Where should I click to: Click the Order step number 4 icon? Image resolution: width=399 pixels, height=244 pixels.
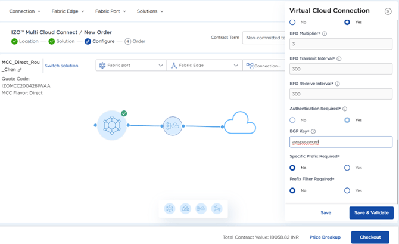(128, 41)
